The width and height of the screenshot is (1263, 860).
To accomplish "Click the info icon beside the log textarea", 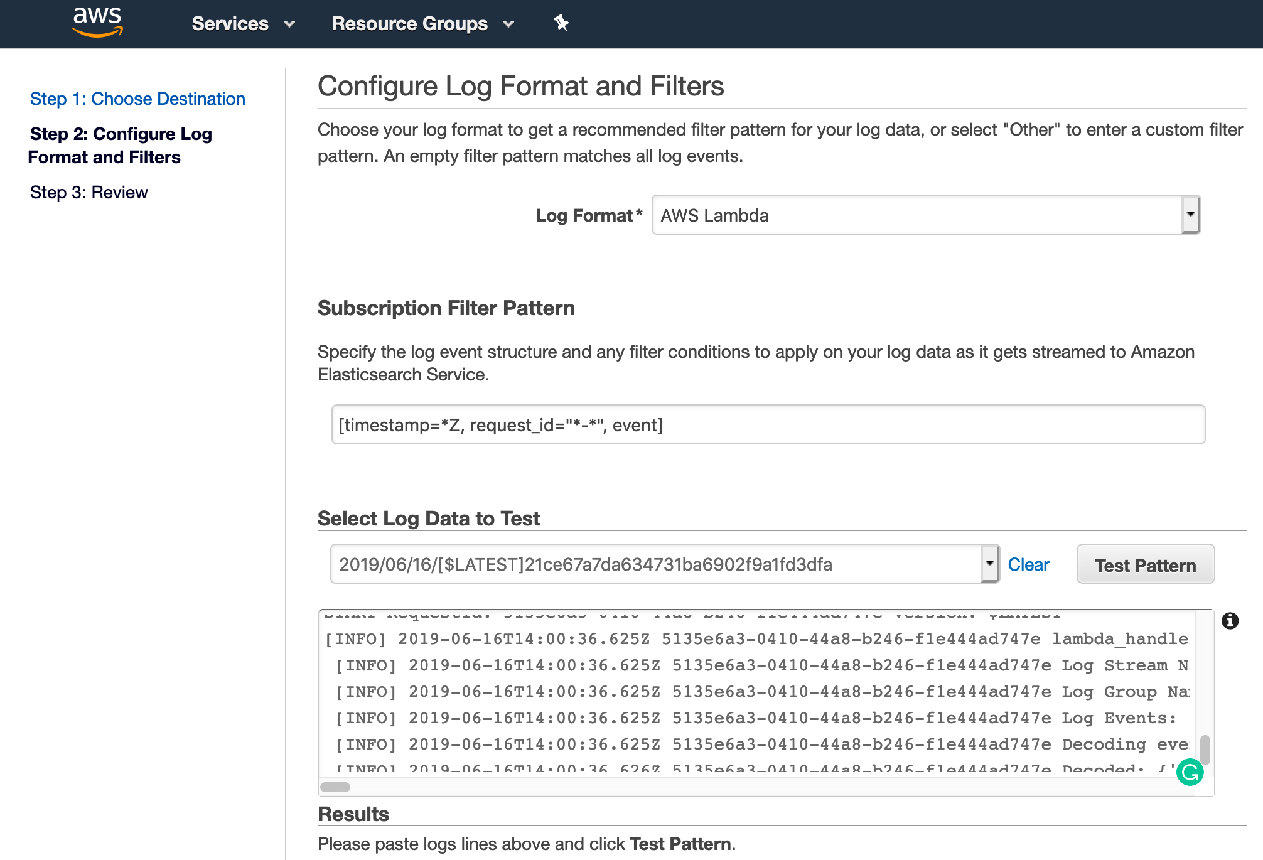I will click(x=1230, y=621).
